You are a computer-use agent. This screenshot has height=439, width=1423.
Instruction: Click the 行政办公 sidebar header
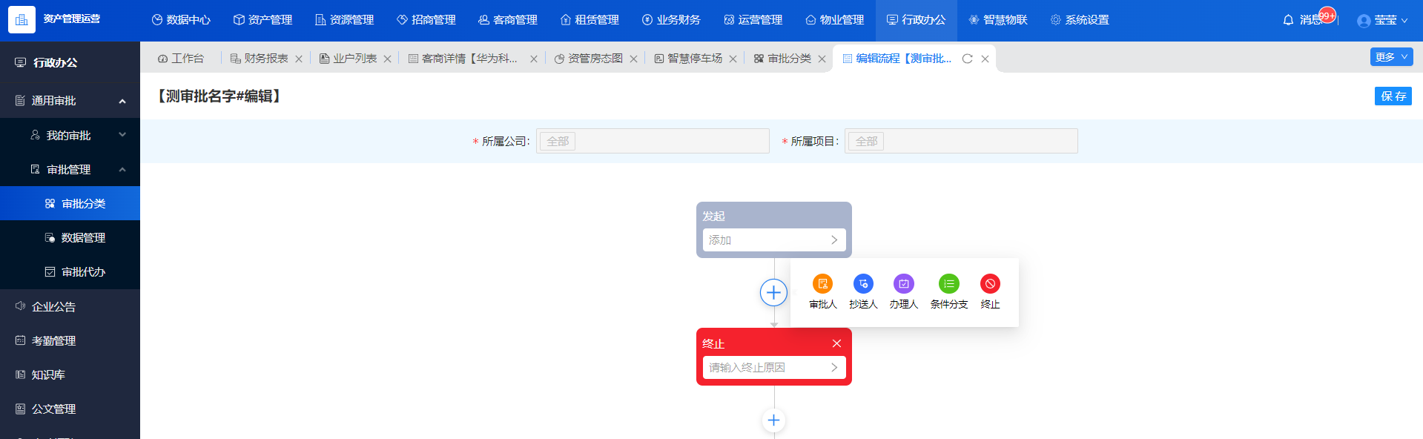click(70, 63)
